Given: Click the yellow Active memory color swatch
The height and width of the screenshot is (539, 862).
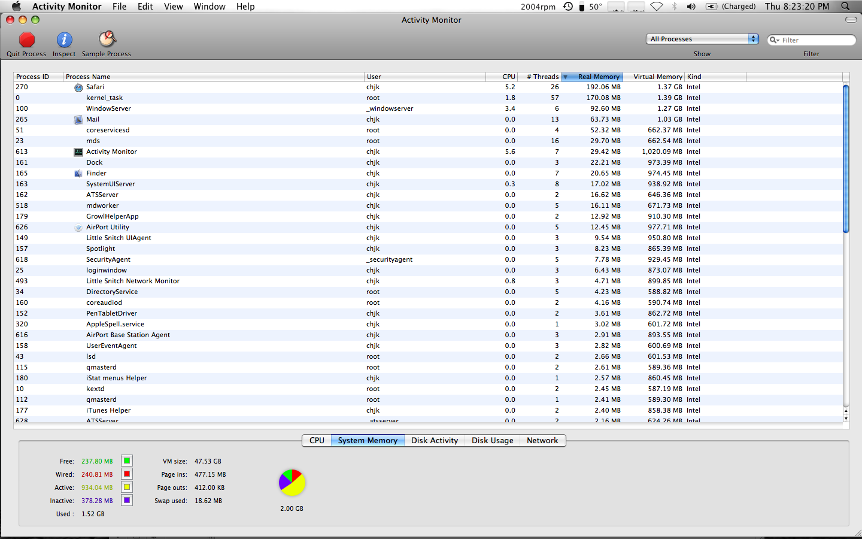Looking at the screenshot, I should pyautogui.click(x=127, y=487).
